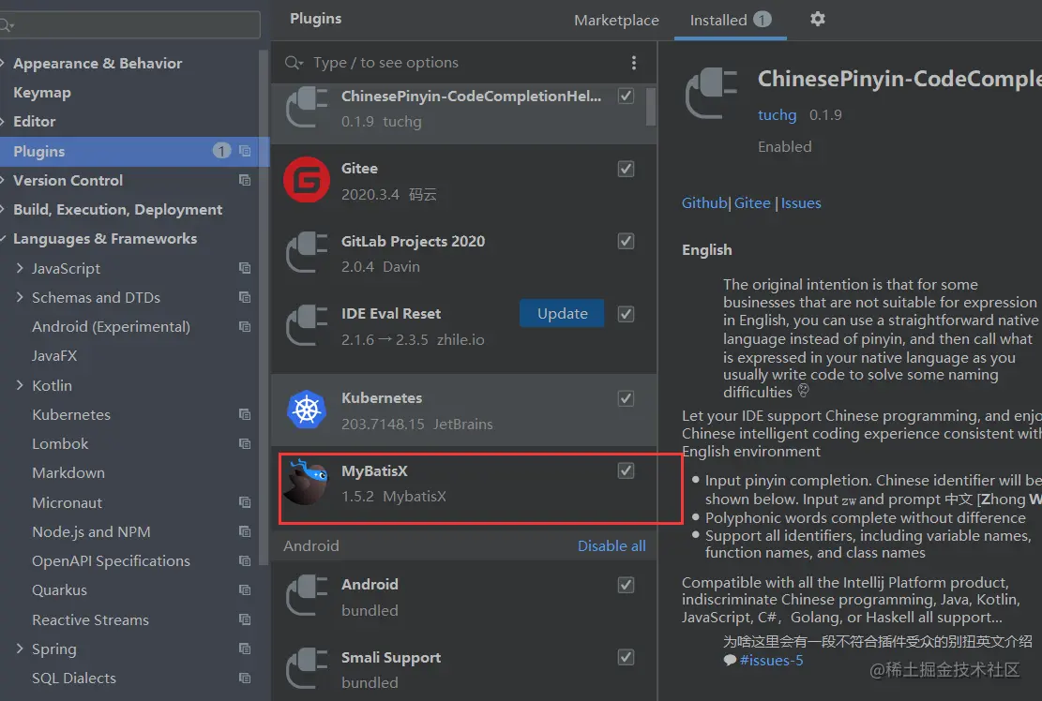
Task: Click the project-level icon beside Schemas and DTDs
Action: point(245,297)
